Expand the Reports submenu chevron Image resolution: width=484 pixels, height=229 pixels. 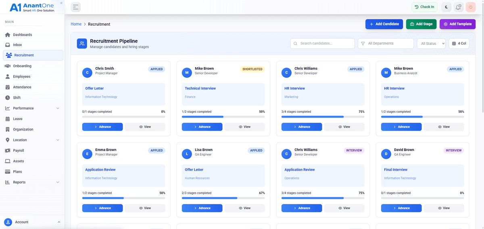(x=58, y=182)
